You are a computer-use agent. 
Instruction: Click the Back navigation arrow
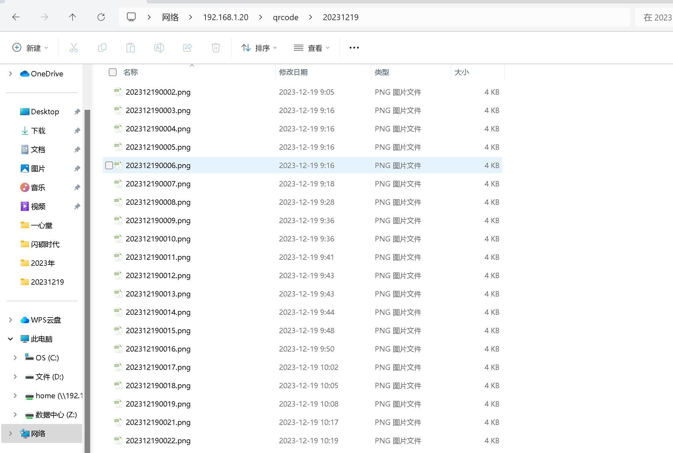[x=16, y=17]
